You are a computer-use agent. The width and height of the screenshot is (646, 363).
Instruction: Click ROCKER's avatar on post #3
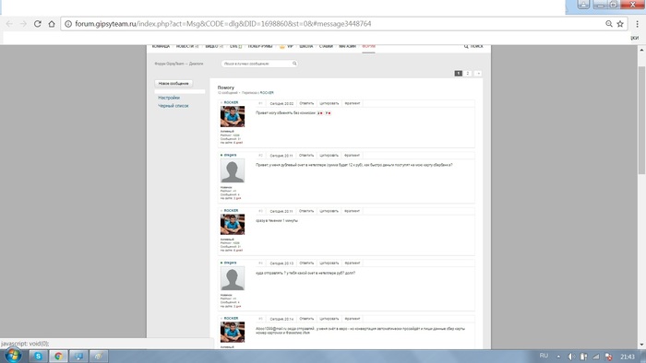pyautogui.click(x=233, y=225)
